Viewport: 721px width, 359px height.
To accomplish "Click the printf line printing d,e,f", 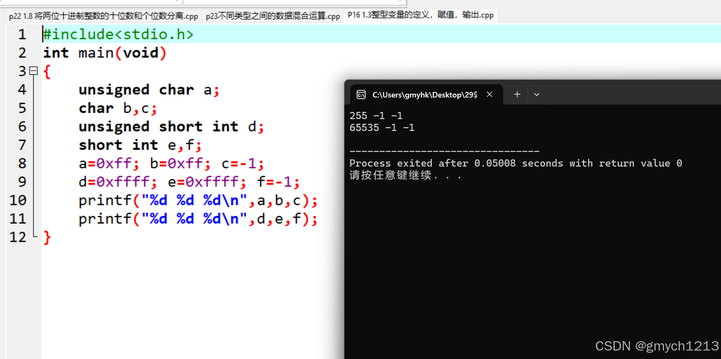I will [x=198, y=219].
